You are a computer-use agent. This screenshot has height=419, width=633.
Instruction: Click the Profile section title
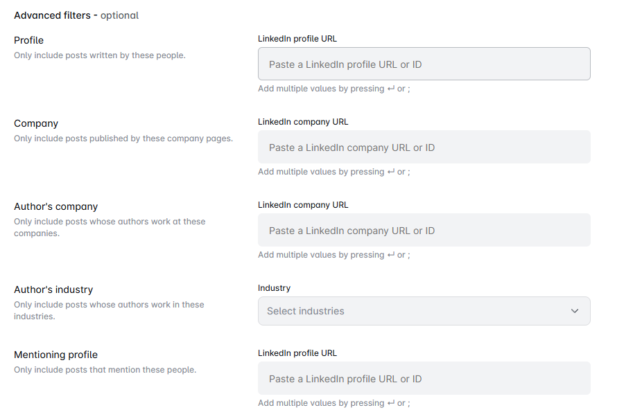pos(28,40)
